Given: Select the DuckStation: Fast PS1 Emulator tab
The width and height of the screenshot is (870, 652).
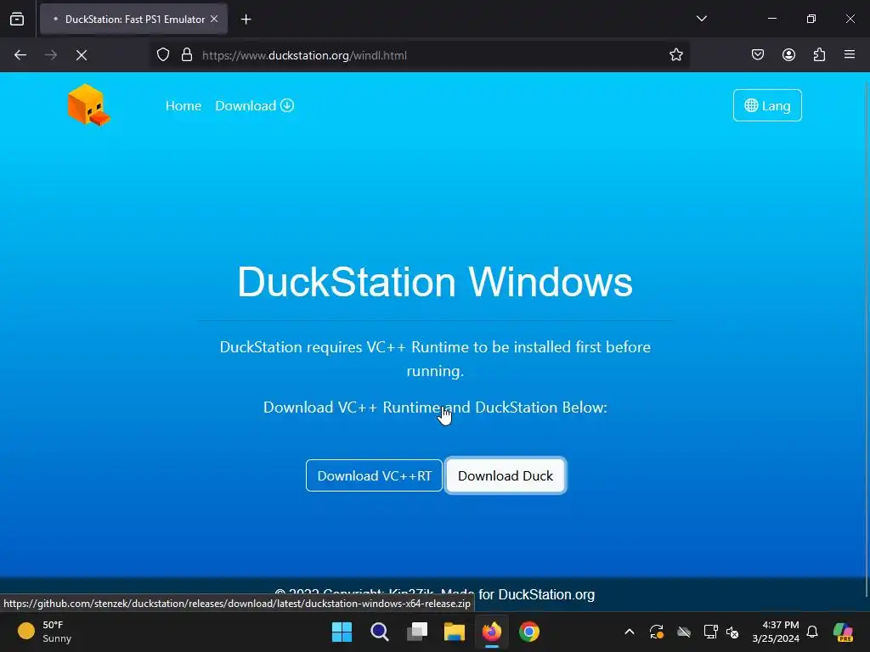Looking at the screenshot, I should coord(133,20).
